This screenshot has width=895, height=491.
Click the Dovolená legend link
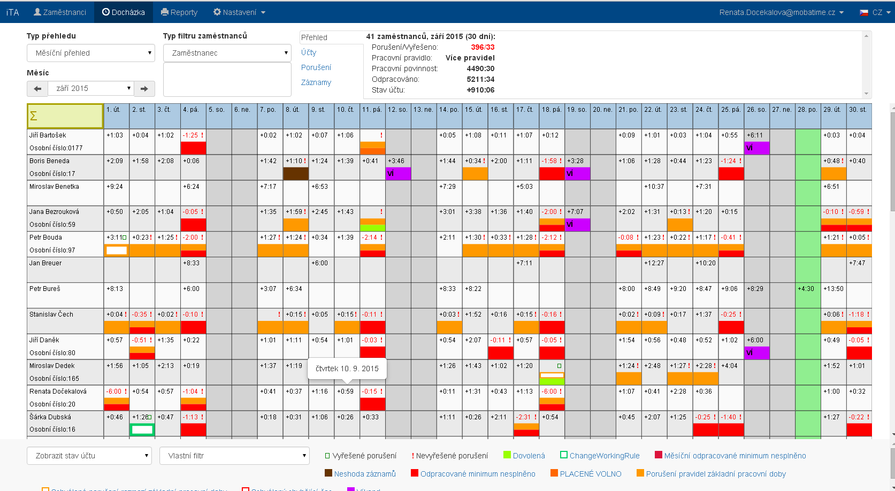point(529,456)
